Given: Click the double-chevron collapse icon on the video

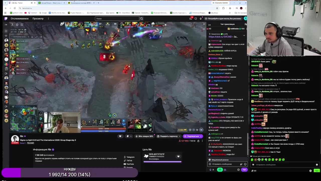Looking at the screenshot, I should (x=204, y=29).
